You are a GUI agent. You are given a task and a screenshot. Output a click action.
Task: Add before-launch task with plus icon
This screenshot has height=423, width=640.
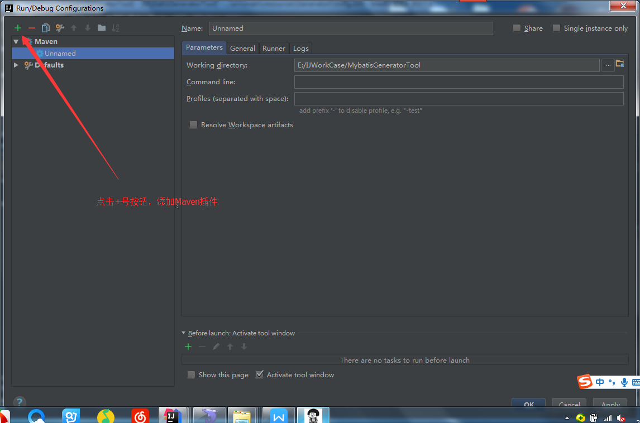pos(188,347)
